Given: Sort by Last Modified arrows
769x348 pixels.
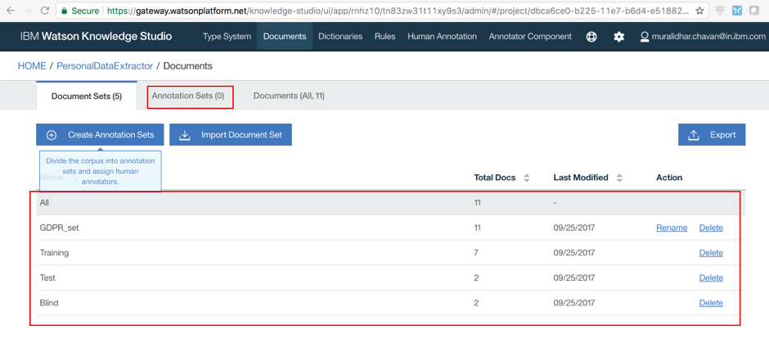Looking at the screenshot, I should click(x=619, y=179).
